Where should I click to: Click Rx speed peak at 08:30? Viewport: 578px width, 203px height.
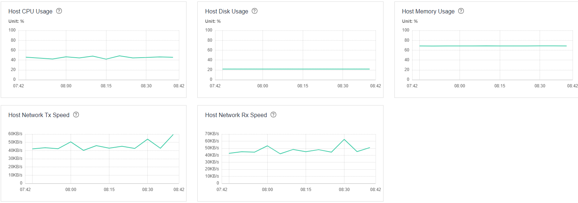pyautogui.click(x=344, y=139)
